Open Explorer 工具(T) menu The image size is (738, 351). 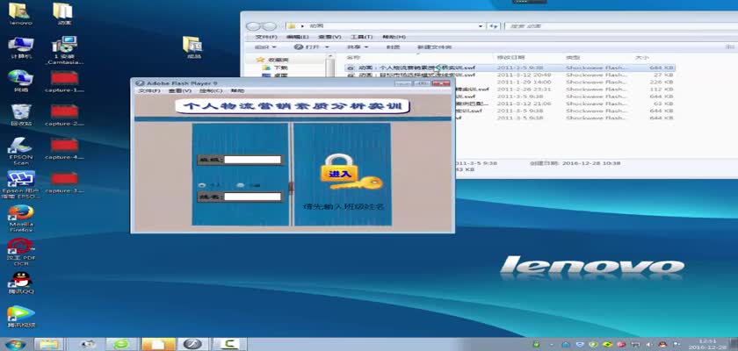pyautogui.click(x=361, y=37)
